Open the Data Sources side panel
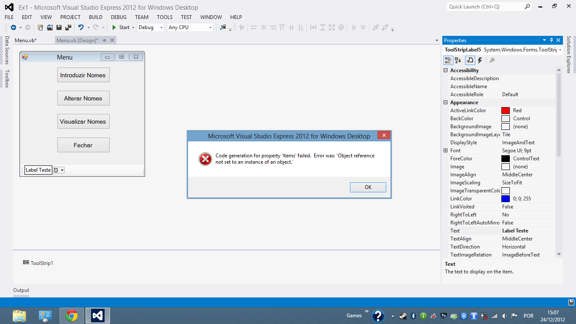576x324 pixels. [7, 50]
